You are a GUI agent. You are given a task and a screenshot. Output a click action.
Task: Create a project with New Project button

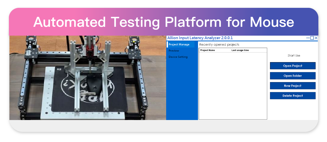tap(292, 86)
